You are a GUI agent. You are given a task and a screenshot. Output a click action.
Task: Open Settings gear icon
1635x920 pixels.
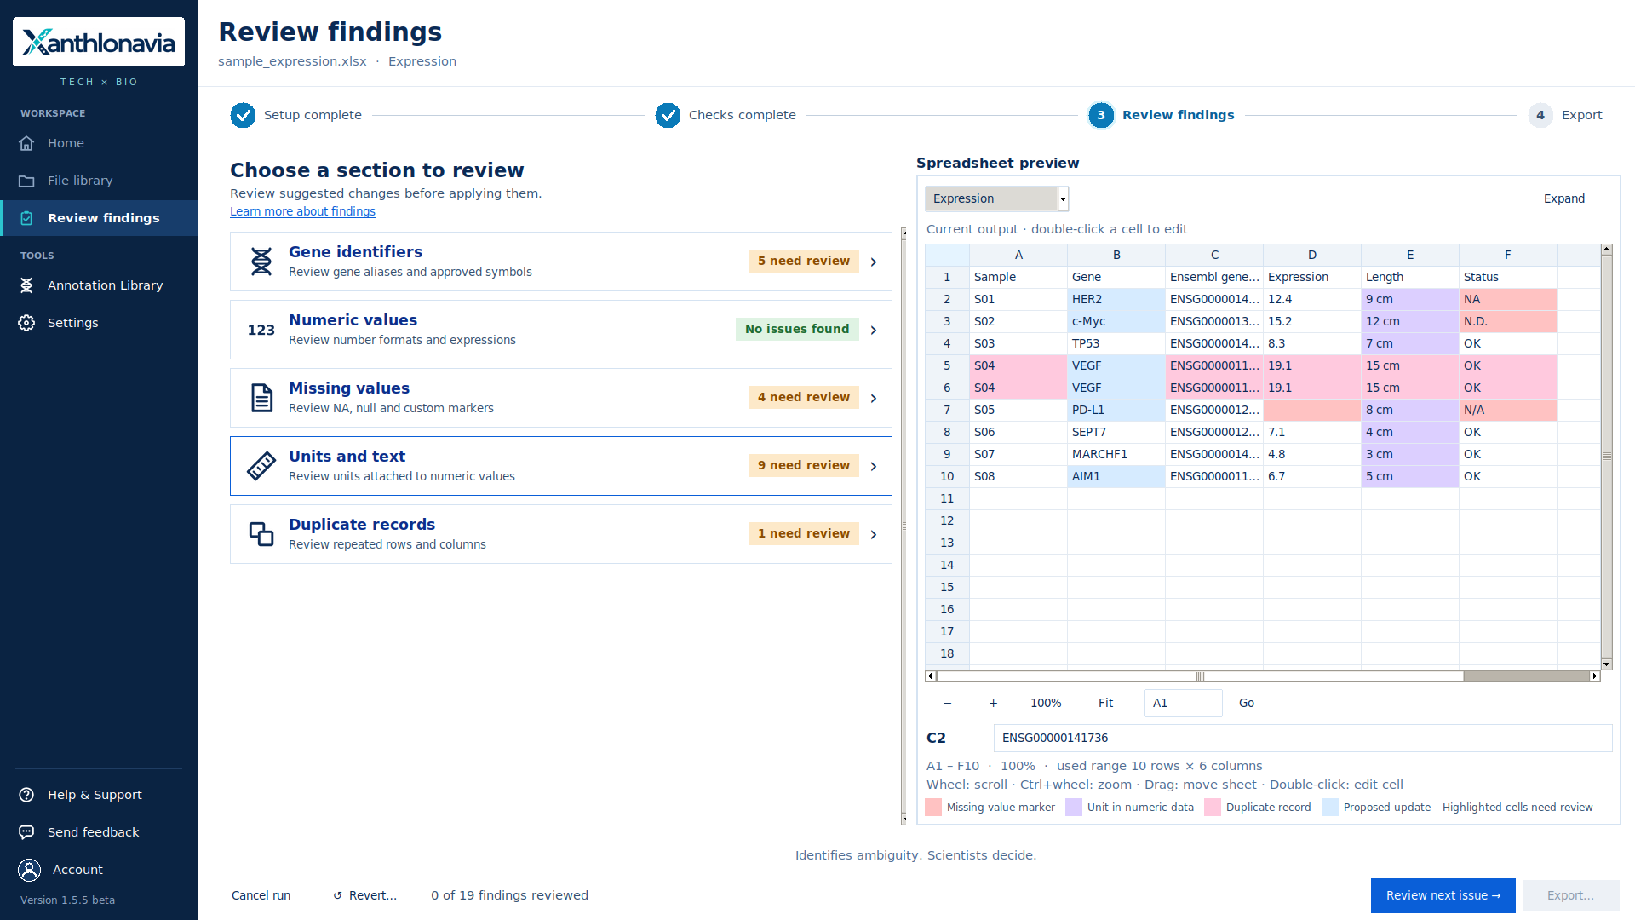[x=26, y=323]
